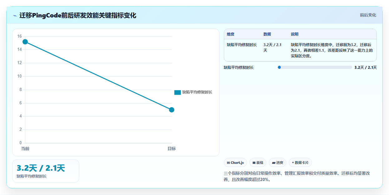Image resolution: width=389 pixels, height=195 pixels.
Task: Click the 维度 table column header
Action: pyautogui.click(x=231, y=34)
